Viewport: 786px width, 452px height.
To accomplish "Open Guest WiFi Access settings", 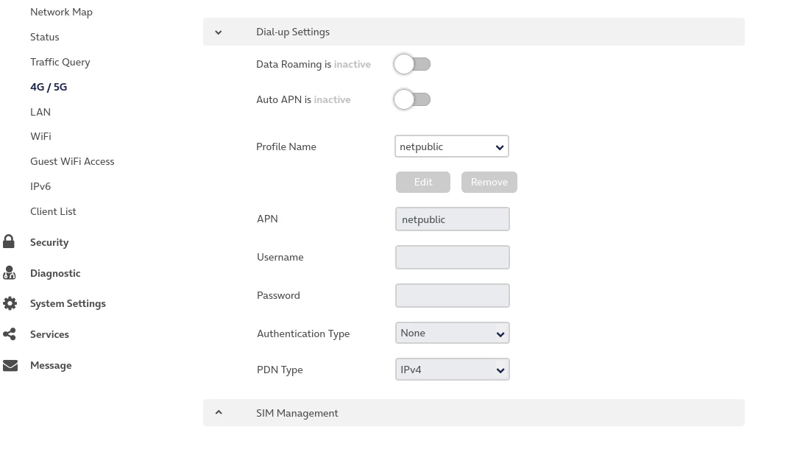I will click(x=72, y=161).
